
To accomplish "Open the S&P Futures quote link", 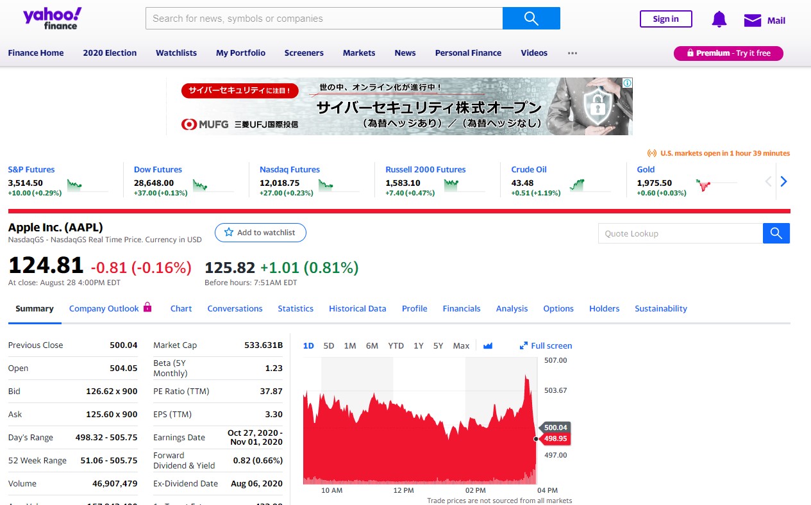I will (x=31, y=169).
